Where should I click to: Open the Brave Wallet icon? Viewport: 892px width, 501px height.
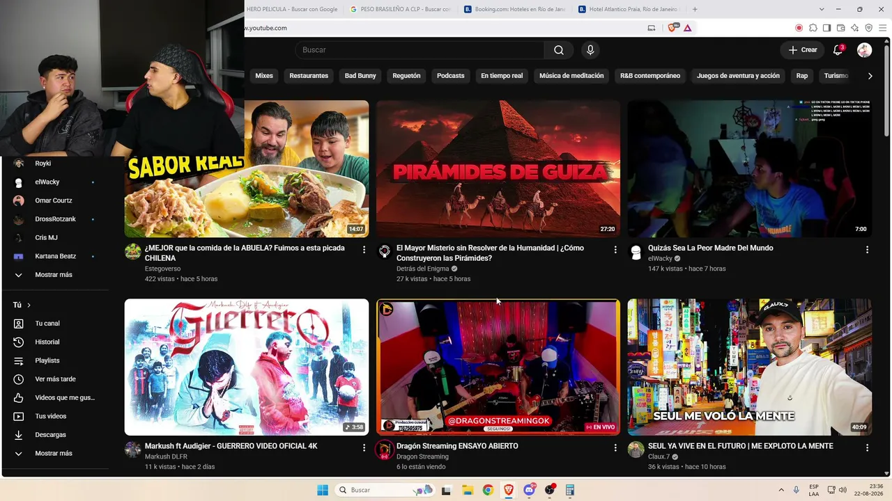pyautogui.click(x=840, y=28)
